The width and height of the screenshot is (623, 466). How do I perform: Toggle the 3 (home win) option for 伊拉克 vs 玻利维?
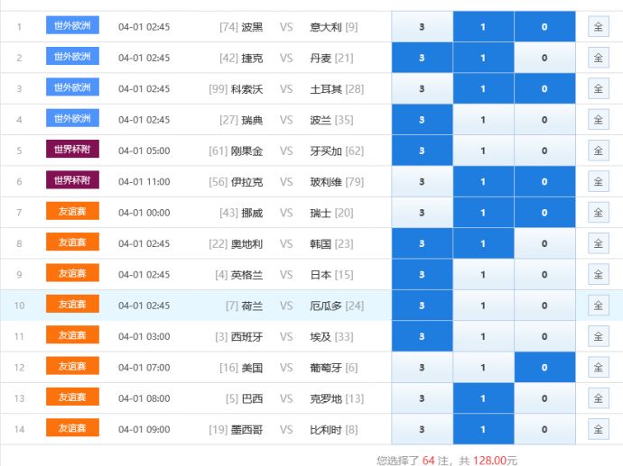422,182
